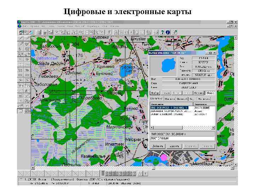The height and width of the screenshot is (191, 255).
Task: Click the Кричево label on the map
Action: [x=106, y=66]
